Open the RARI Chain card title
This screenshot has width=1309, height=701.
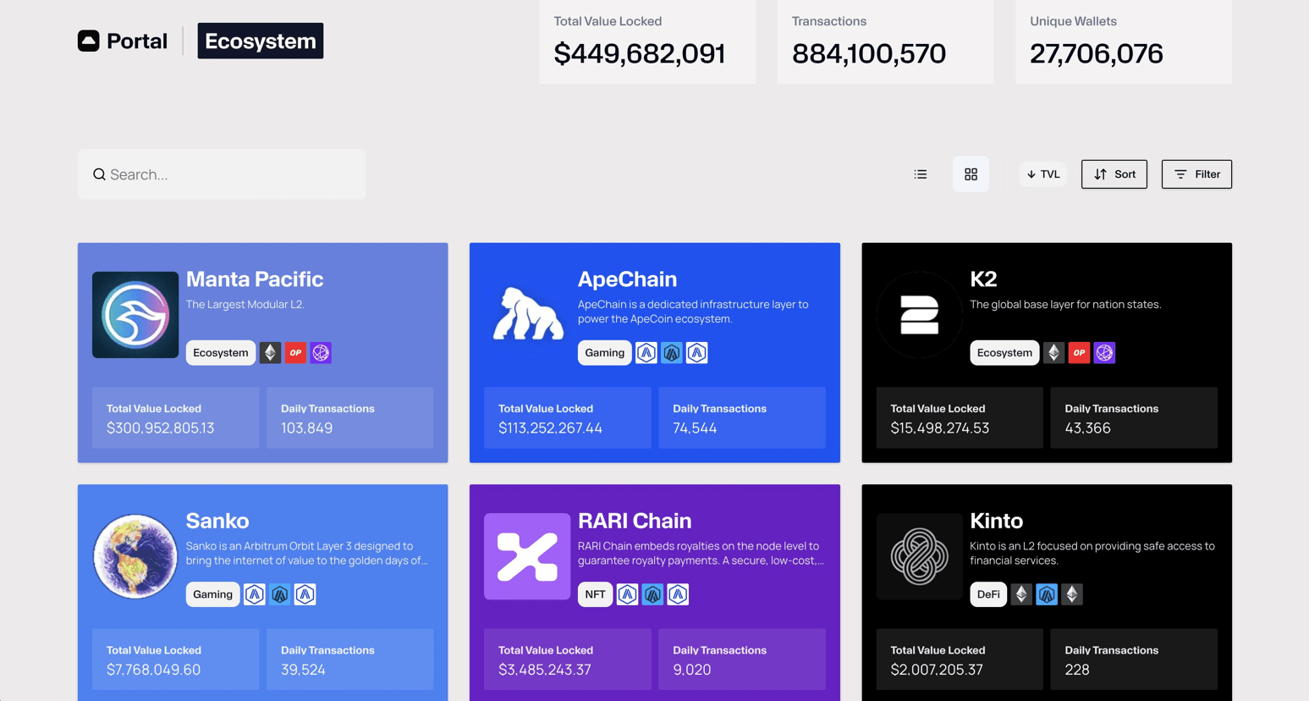pyautogui.click(x=635, y=521)
